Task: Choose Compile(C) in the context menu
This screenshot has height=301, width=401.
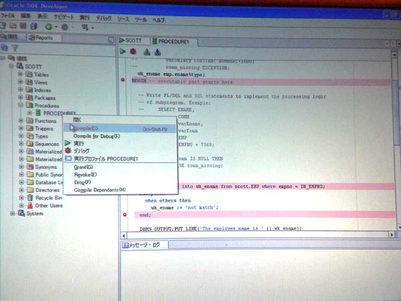Action: point(120,128)
